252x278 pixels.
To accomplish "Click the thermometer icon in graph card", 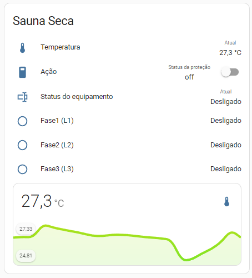I will click(226, 202).
